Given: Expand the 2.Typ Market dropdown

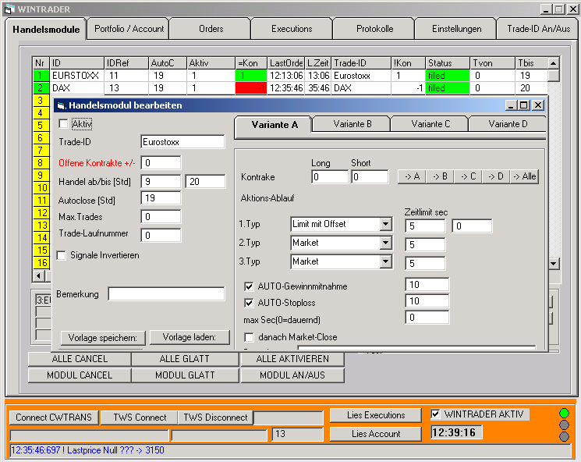Looking at the screenshot, I should pos(385,243).
